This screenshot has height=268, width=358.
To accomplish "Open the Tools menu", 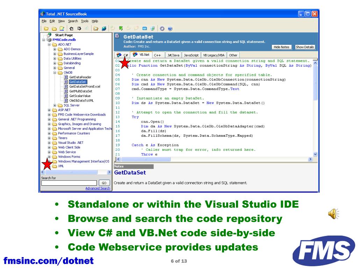I will pyautogui.click(x=85, y=21).
